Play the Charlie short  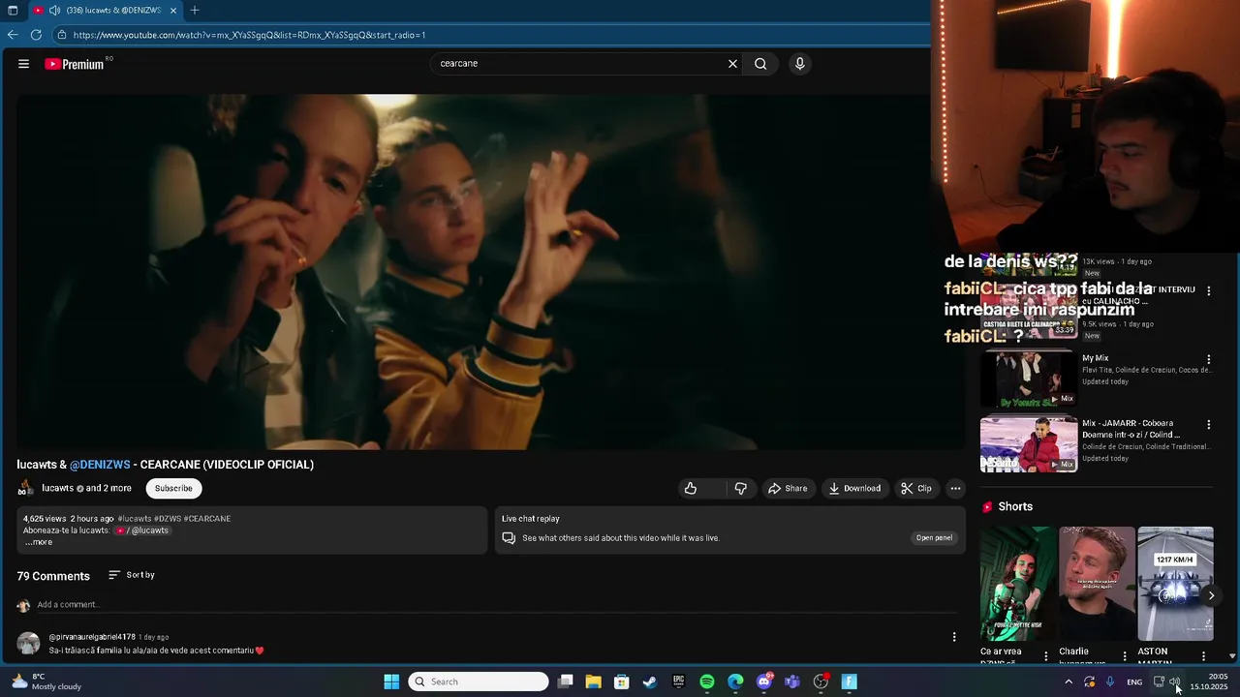point(1097,584)
